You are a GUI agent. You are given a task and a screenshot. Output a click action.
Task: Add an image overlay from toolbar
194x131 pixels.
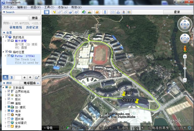71,12
